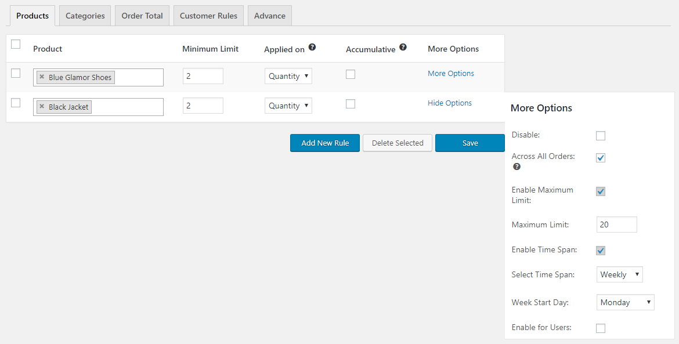679x344 pixels.
Task: Click the Hide Options link
Action: pos(450,103)
